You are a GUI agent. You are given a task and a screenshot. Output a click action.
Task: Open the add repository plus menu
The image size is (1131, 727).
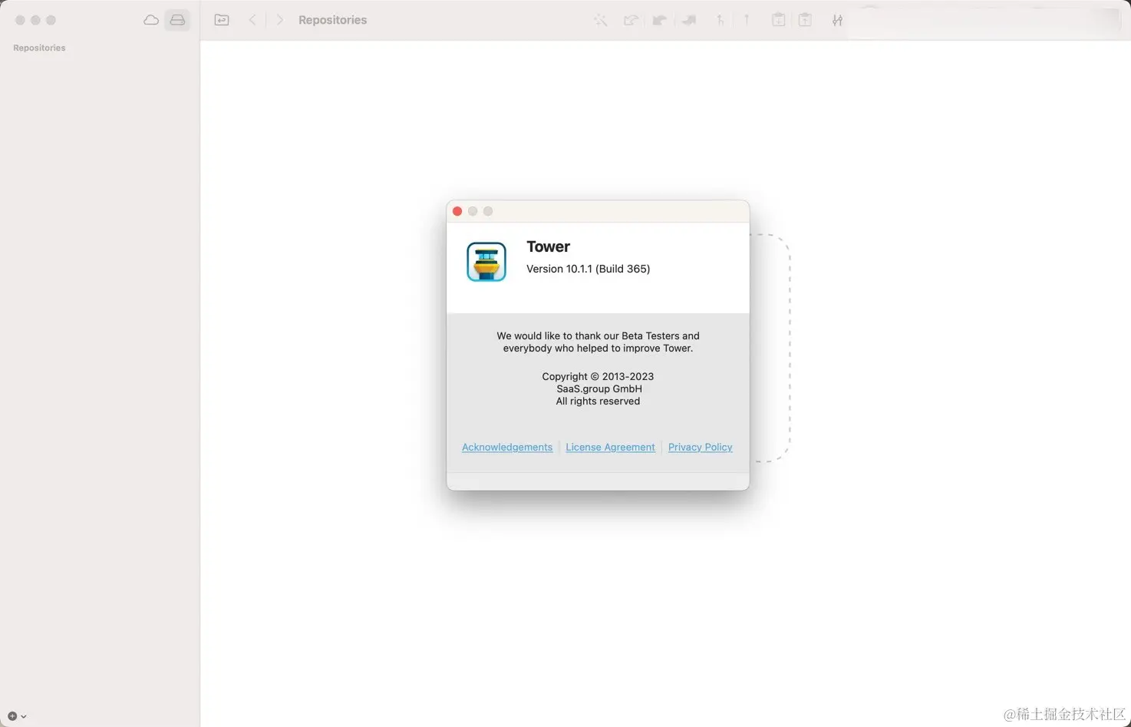[x=17, y=715]
